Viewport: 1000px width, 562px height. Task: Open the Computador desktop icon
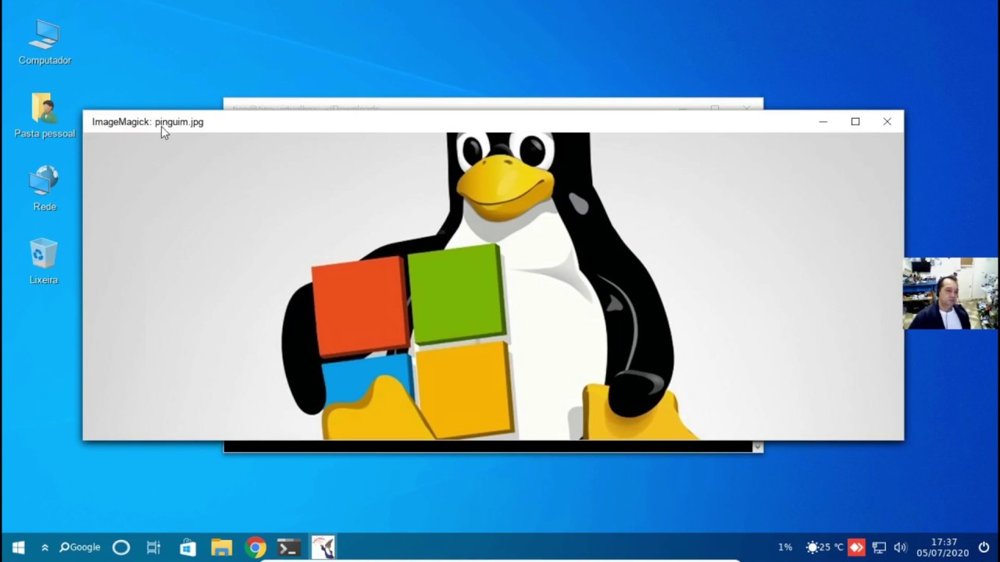[45, 43]
